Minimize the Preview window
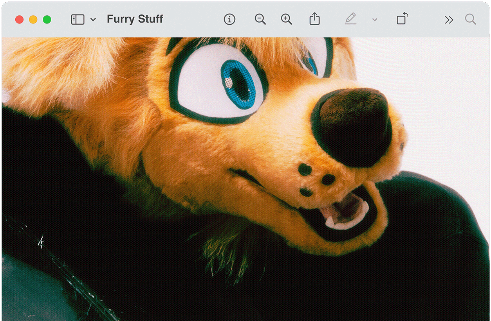 tap(33, 20)
